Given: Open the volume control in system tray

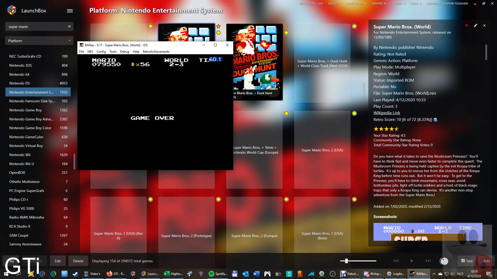Looking at the screenshot, I should point(452,274).
